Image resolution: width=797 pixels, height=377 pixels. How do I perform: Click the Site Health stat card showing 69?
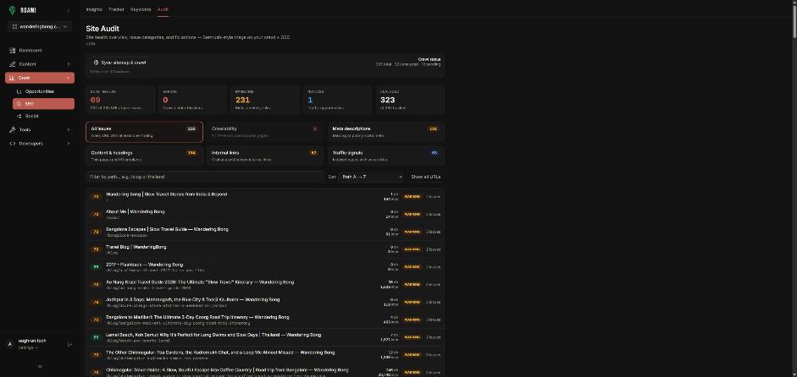tap(120, 100)
